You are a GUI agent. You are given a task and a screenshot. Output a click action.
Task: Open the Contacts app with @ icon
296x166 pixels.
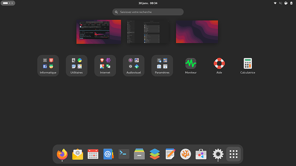click(x=108, y=154)
